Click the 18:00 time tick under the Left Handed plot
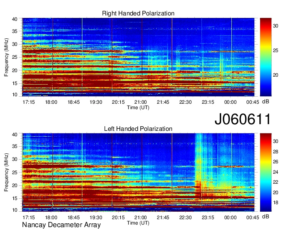 (x=51, y=217)
